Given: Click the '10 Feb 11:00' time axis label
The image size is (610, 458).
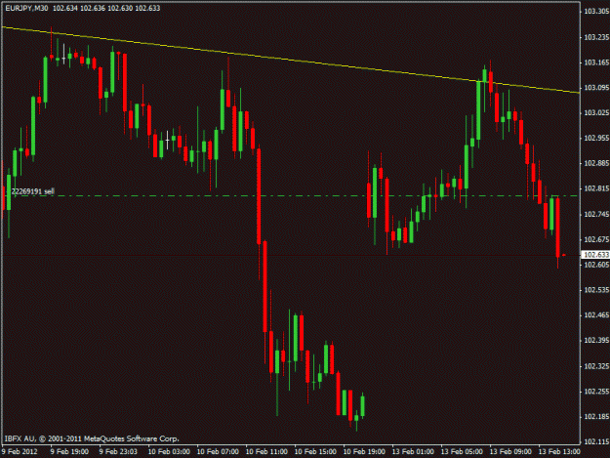Looking at the screenshot, I should click(266, 452).
